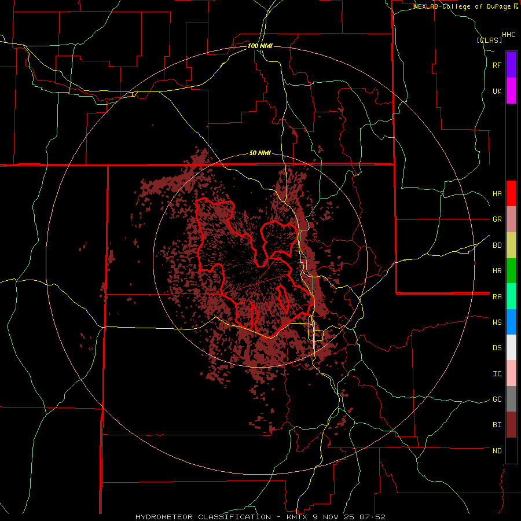The height and width of the screenshot is (521, 521).
Task: Click the WS blue legend swatch
Action: (x=511, y=322)
